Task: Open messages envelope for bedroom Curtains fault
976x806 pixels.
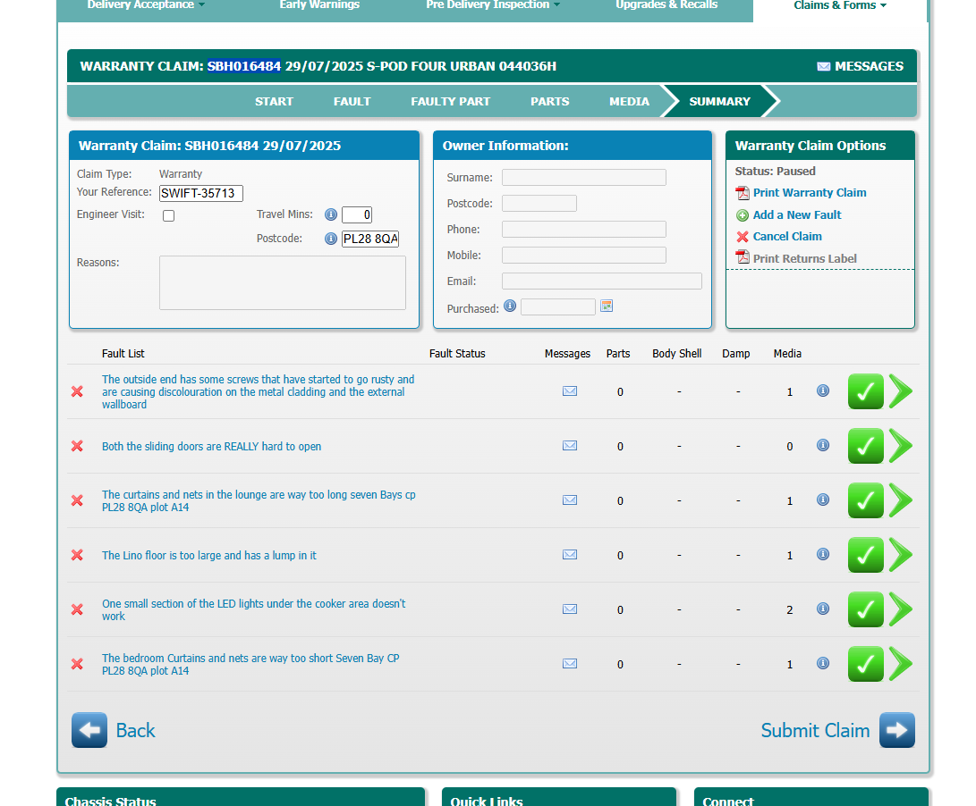Action: point(570,664)
